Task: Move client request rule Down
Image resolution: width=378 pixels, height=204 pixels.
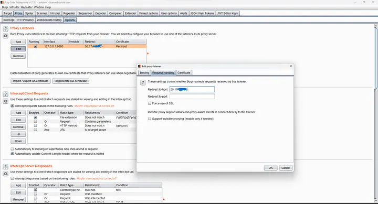Action: 18,141
